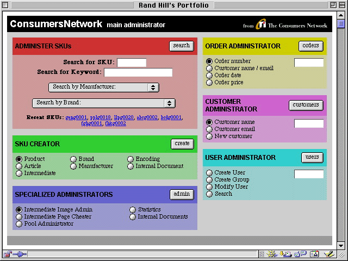Choose Article radio button
The image size is (348, 261).
point(19,166)
